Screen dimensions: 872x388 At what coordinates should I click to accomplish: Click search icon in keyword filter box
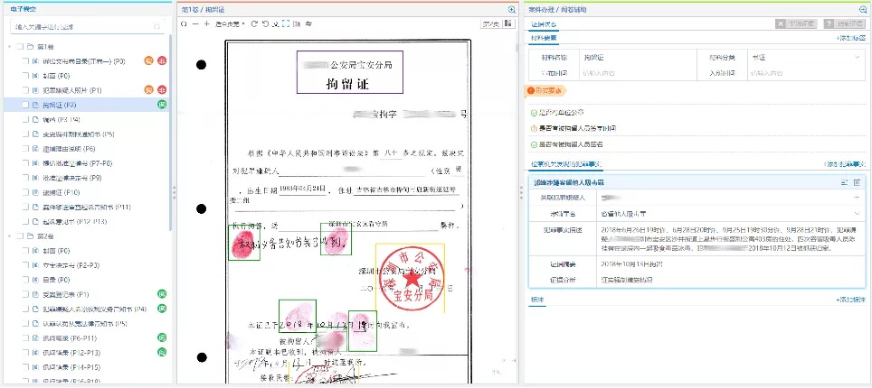[156, 27]
